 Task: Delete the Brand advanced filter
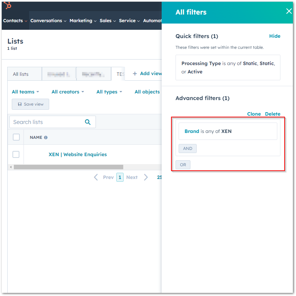(x=272, y=114)
